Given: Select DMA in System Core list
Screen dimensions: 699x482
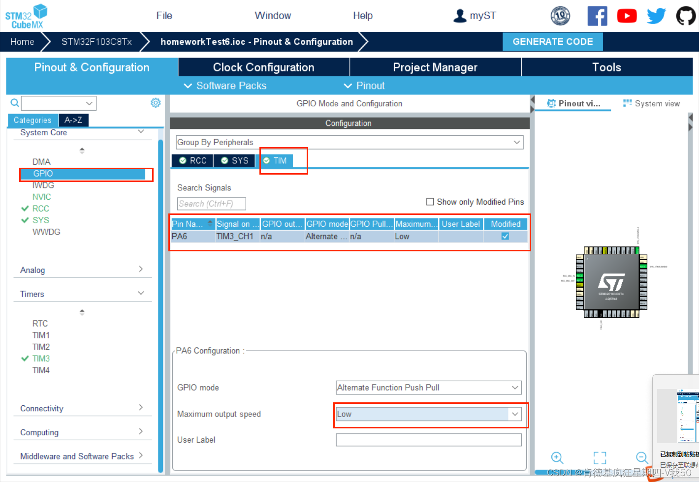Looking at the screenshot, I should (x=41, y=162).
